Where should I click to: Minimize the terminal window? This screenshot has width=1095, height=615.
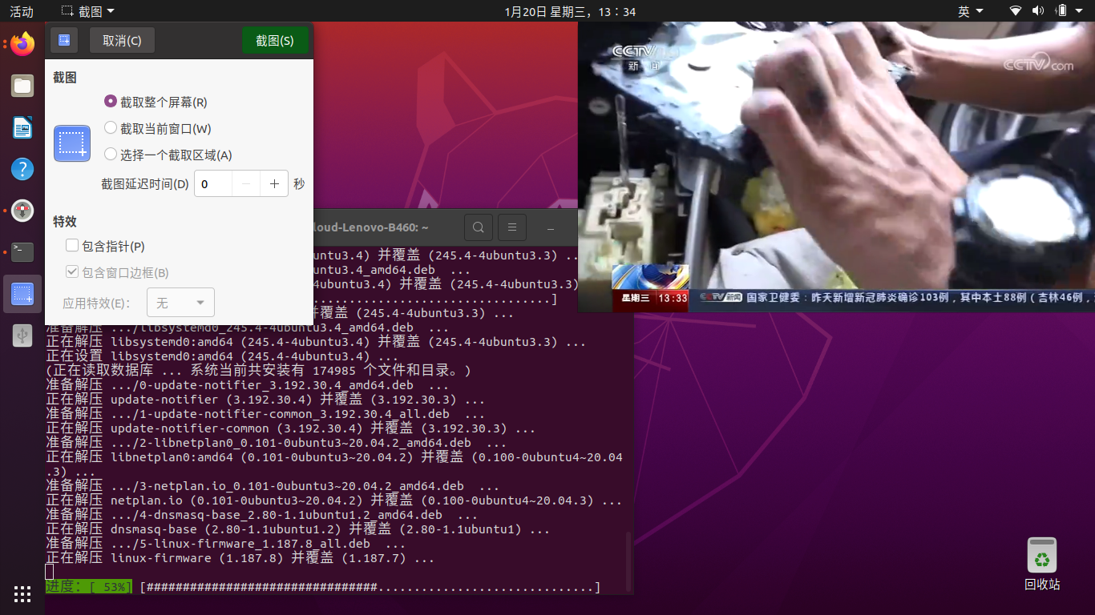coord(551,228)
